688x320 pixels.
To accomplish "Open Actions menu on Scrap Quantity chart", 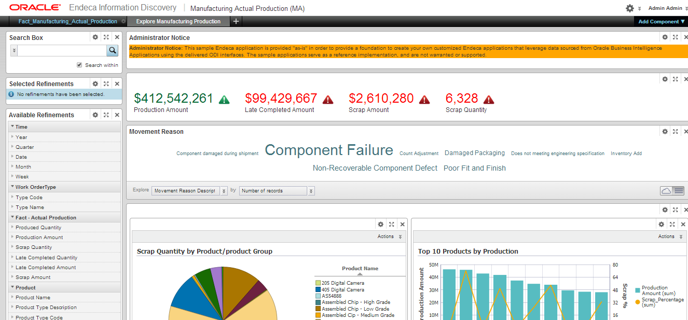I will coord(390,236).
